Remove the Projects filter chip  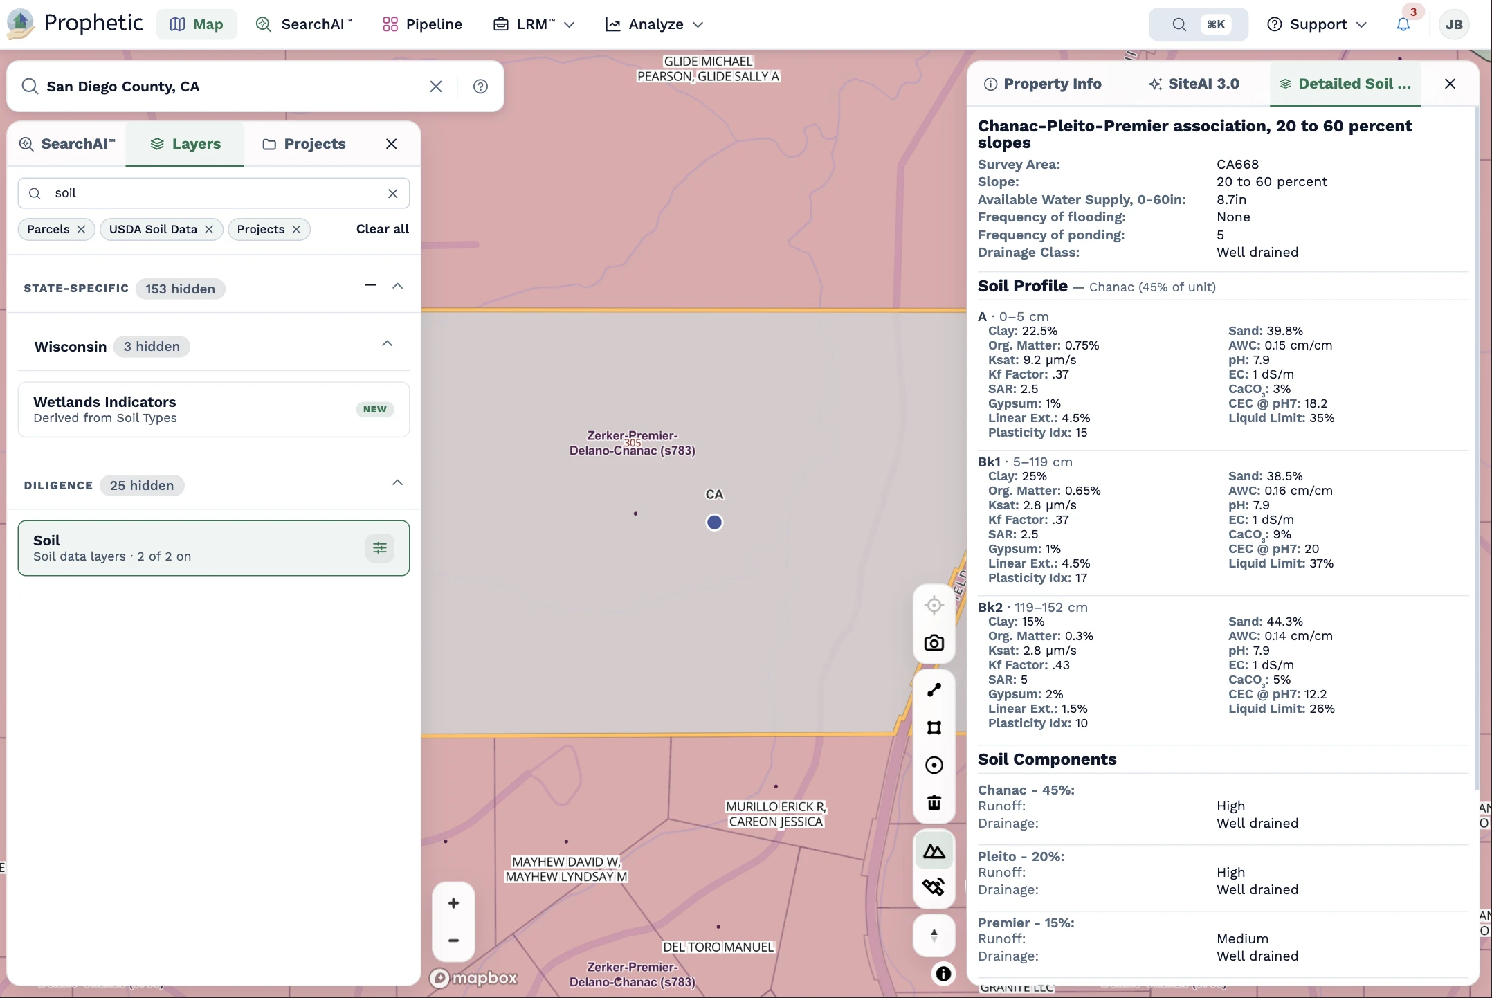point(296,229)
